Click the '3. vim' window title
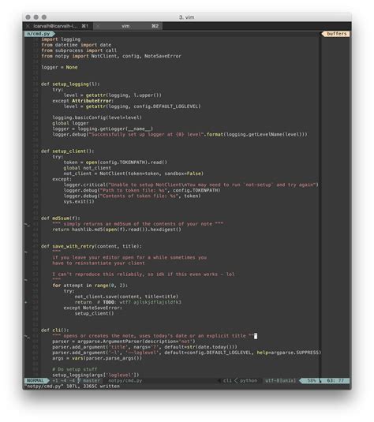The image size is (374, 422). click(186, 17)
